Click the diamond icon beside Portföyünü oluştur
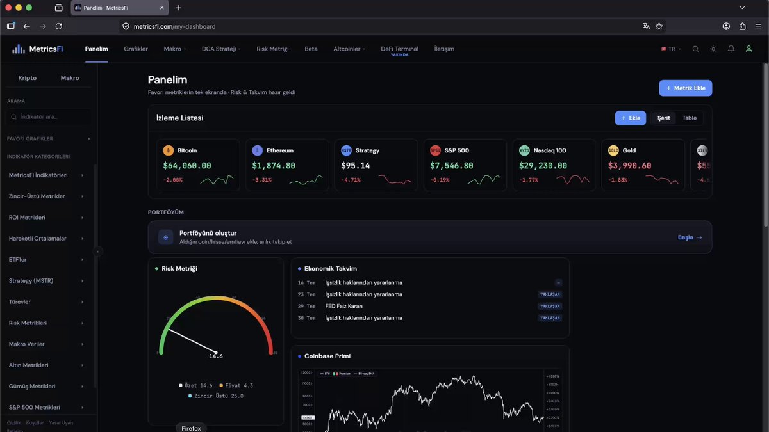Screen dimensions: 769x432 click(x=166, y=237)
